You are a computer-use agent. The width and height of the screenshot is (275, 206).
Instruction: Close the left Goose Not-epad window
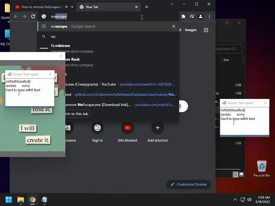tap(50, 74)
